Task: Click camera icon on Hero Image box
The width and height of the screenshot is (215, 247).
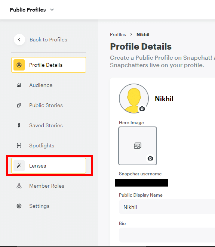Action: click(150, 158)
